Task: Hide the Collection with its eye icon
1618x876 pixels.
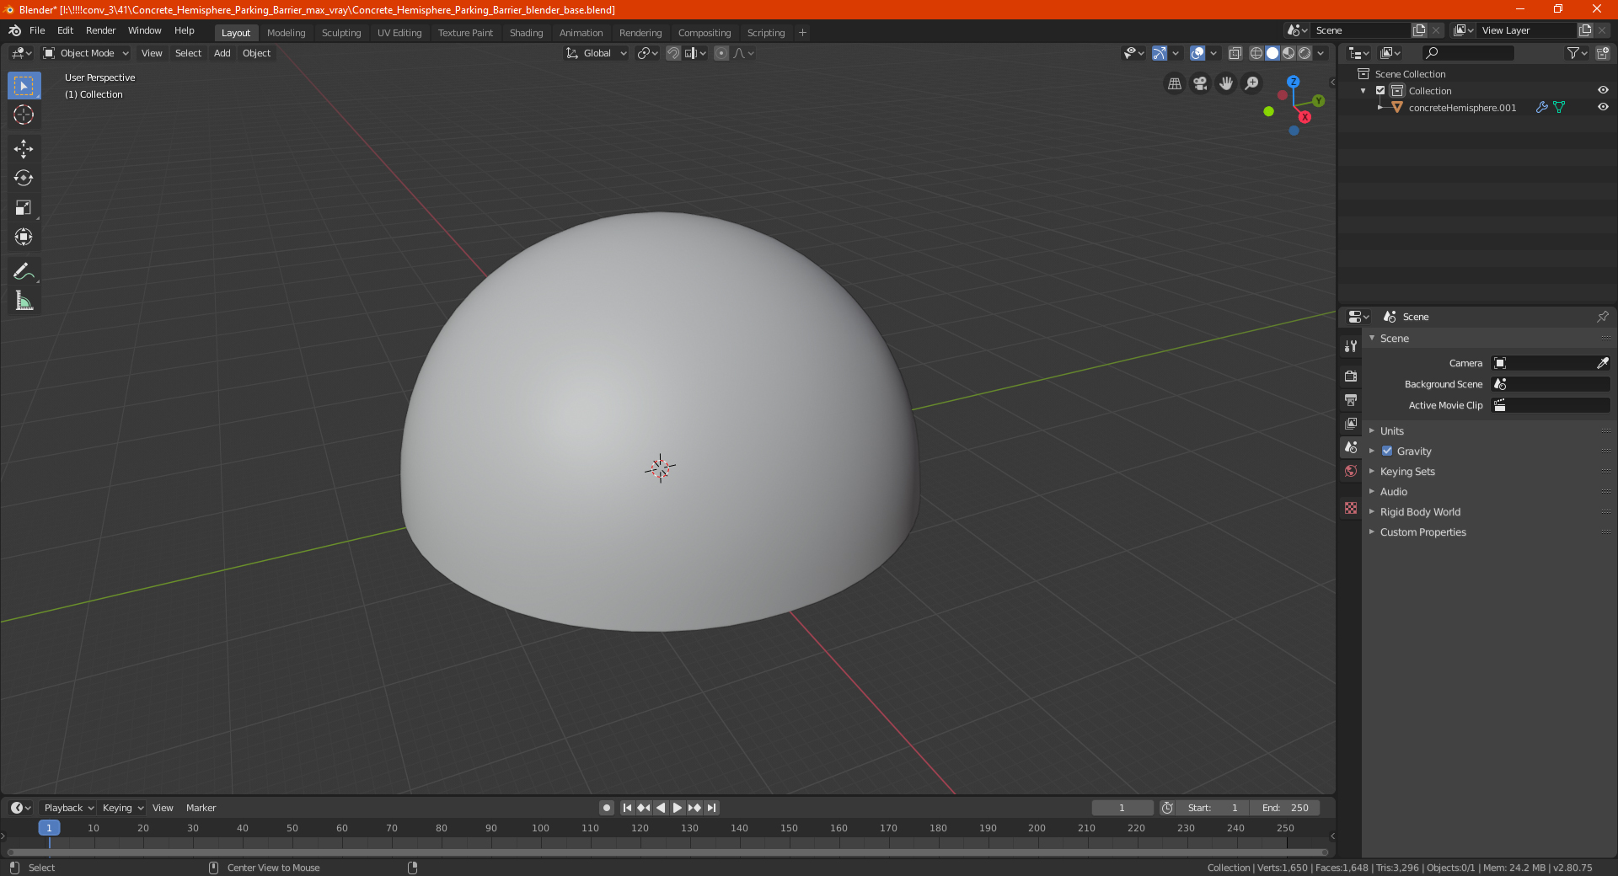Action: [1602, 90]
